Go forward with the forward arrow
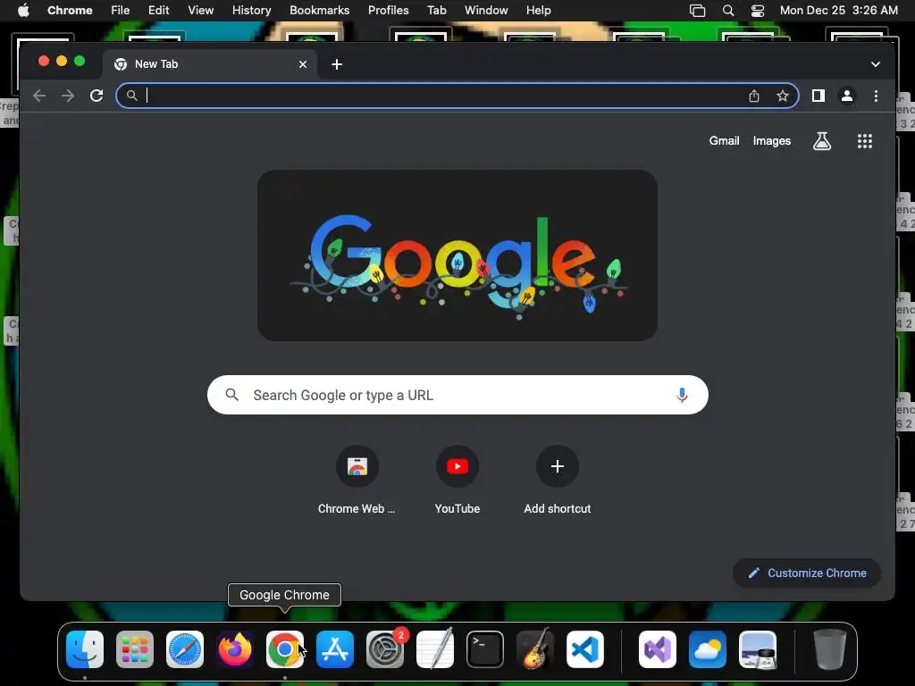915x686 pixels. [x=68, y=96]
